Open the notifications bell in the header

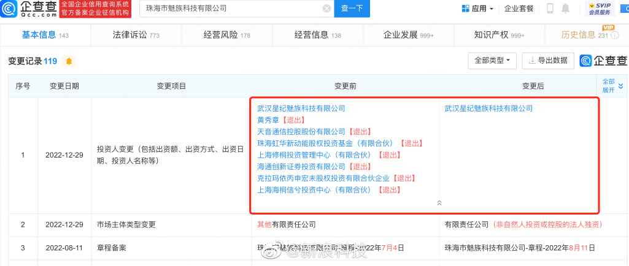pos(565,9)
